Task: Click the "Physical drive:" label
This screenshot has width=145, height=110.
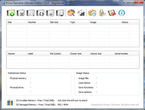Action: click(17, 87)
